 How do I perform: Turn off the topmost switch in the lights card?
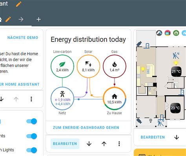32,121
